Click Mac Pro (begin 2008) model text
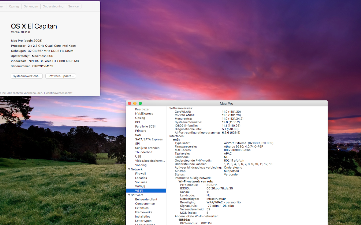The image size is (361, 225). (x=27, y=40)
